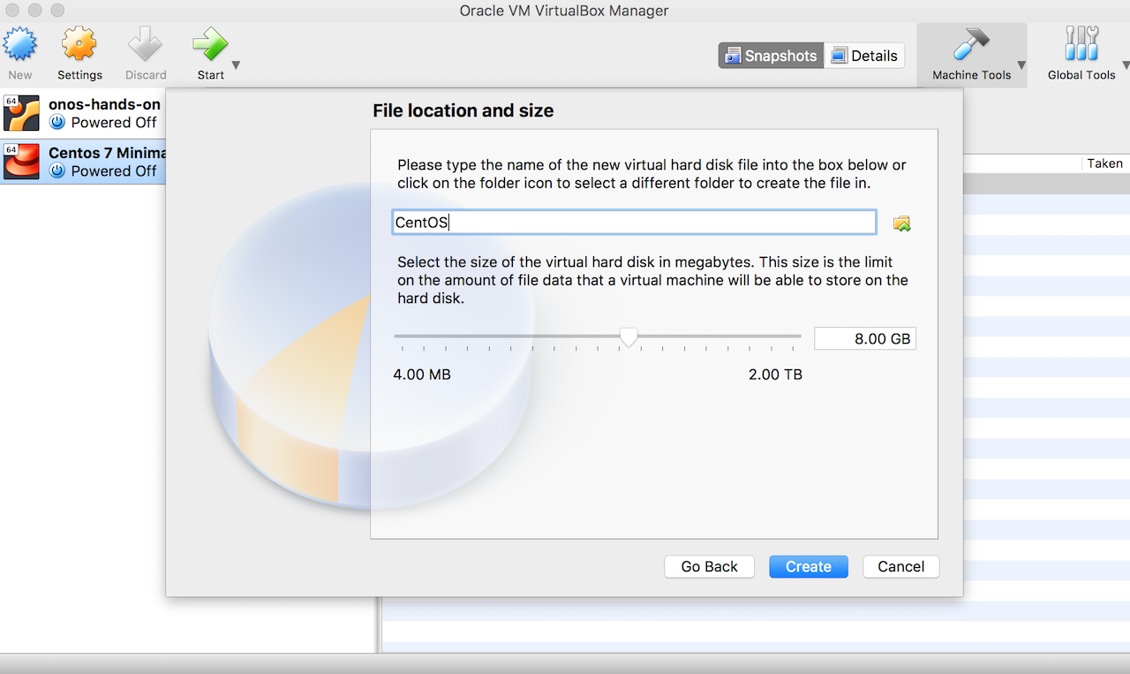Click the Go Back button
Viewport: 1130px width, 674px height.
pyautogui.click(x=709, y=567)
